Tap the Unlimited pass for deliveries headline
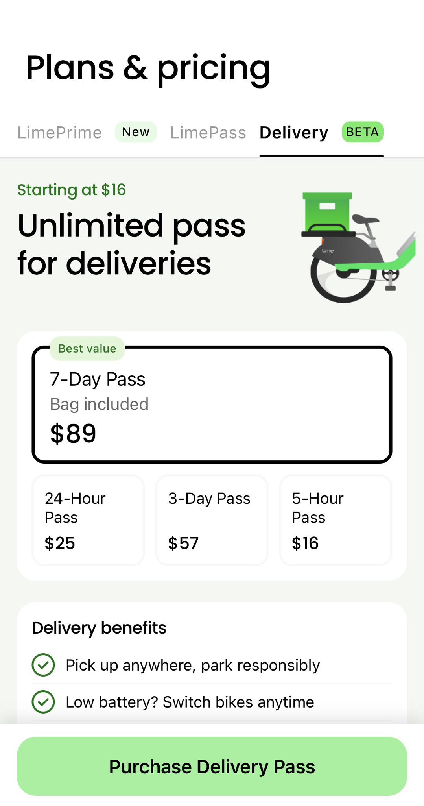The width and height of the screenshot is (424, 806). click(x=132, y=244)
